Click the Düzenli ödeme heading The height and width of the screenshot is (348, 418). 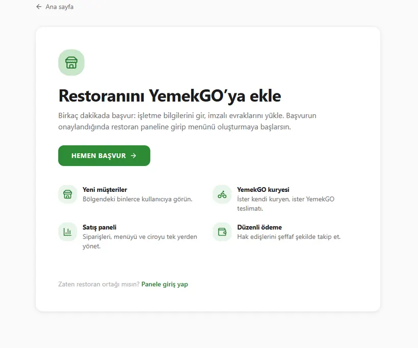pos(259,228)
